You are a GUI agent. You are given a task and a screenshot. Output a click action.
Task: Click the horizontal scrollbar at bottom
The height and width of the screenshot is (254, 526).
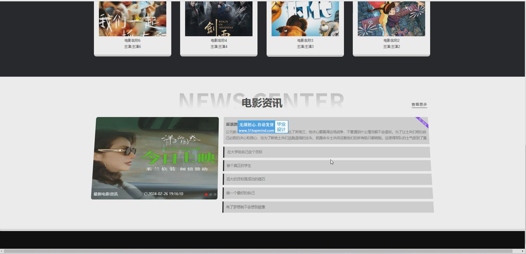[x=258, y=251]
